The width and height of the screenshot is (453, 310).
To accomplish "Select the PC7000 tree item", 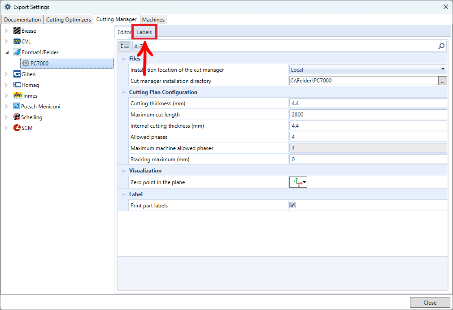I will tap(67, 63).
